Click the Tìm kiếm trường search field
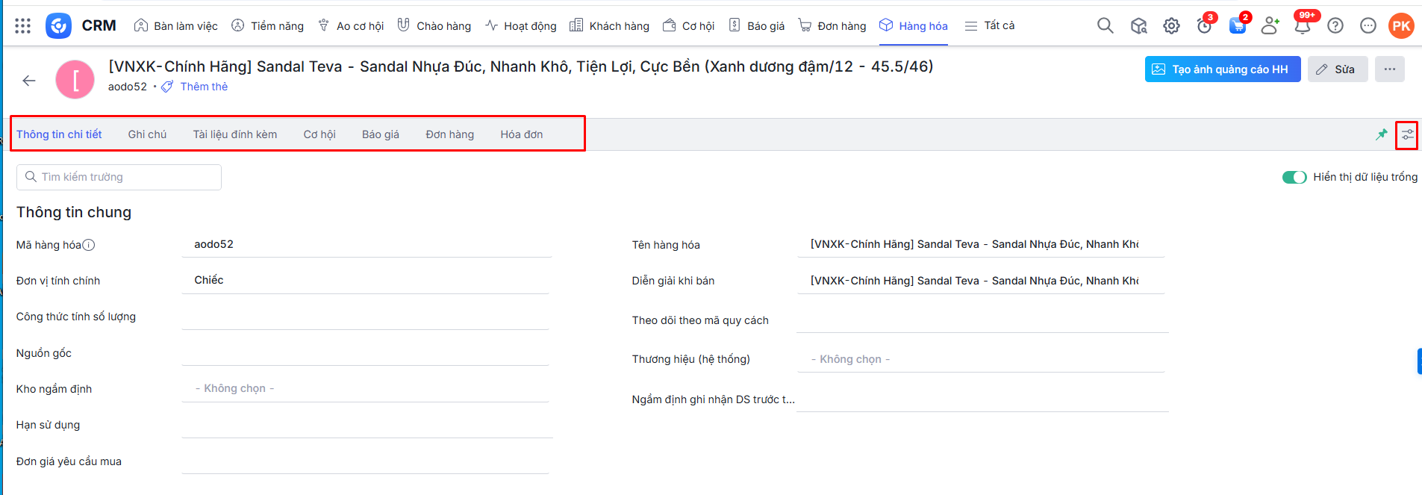This screenshot has height=495, width=1422. 119,177
